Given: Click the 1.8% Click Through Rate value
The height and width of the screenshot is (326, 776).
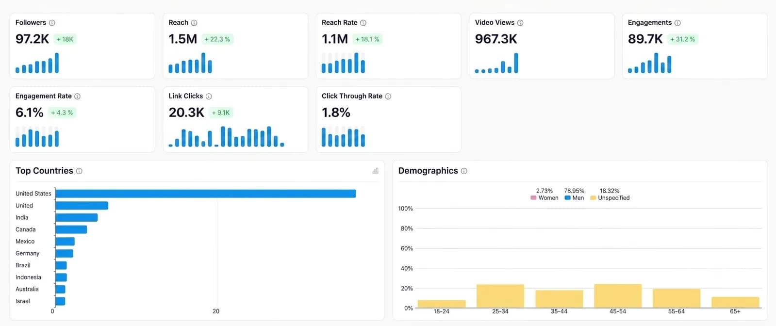Looking at the screenshot, I should pos(336,113).
